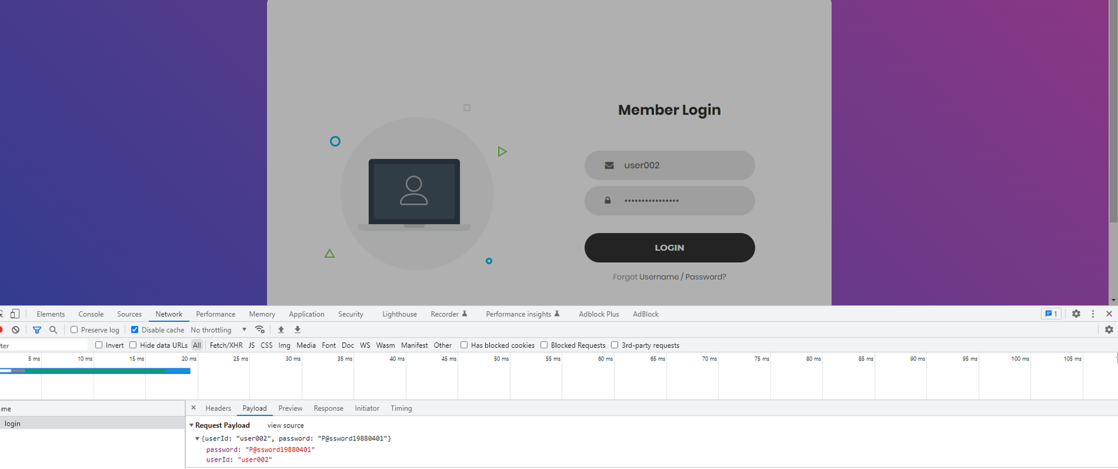Filter requests by Font type
The height and width of the screenshot is (469, 1118).
(329, 345)
